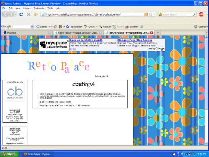
Task: Click the Stop loading X icon
Action: click(x=28, y=14)
